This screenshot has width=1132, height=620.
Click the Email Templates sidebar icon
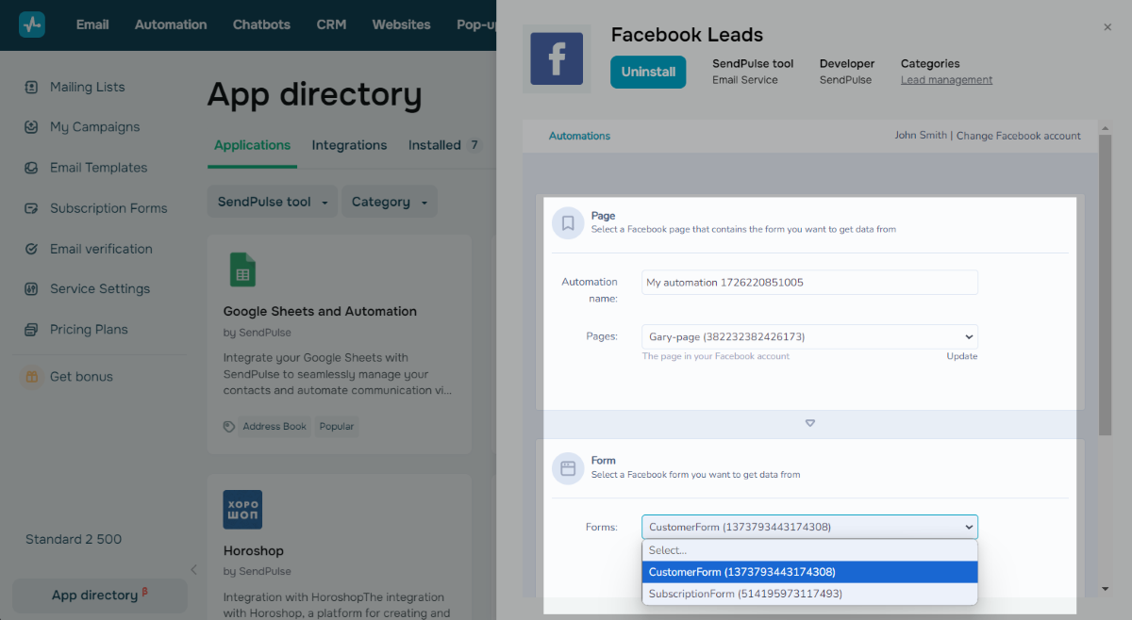31,168
